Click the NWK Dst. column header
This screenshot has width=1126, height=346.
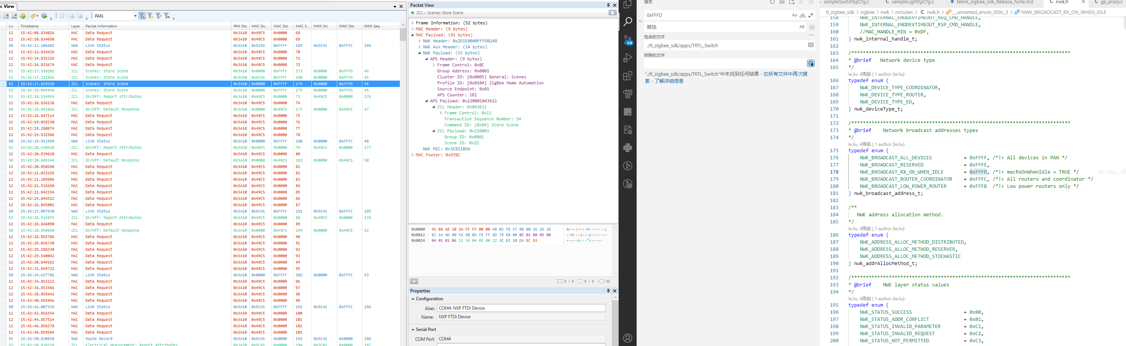tap(349, 26)
